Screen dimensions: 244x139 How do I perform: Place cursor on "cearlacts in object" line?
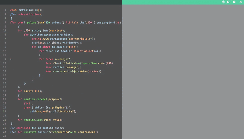pyautogui.click(x=57, y=43)
